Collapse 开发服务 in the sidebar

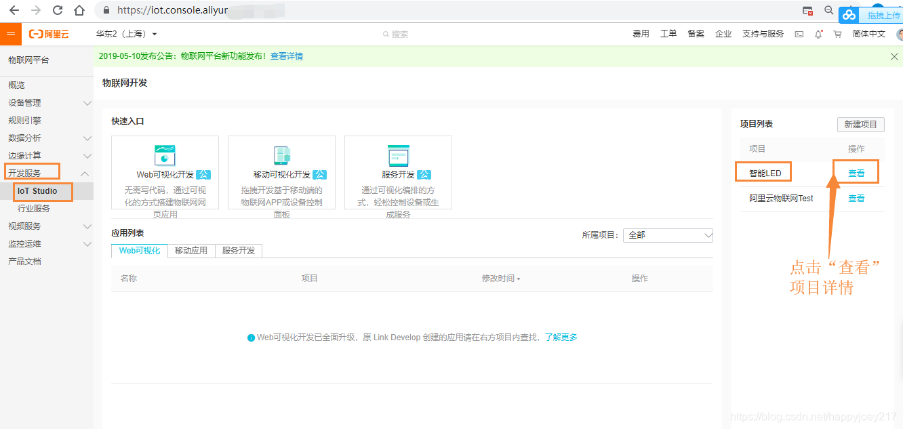85,173
